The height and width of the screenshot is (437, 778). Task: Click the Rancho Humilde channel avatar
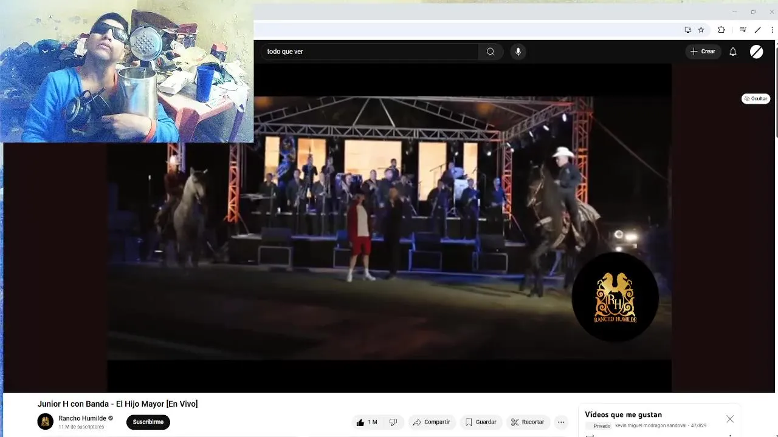(x=46, y=422)
